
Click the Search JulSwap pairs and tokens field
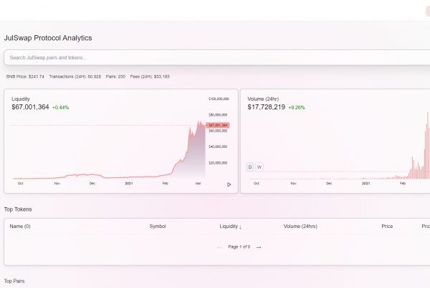217,57
